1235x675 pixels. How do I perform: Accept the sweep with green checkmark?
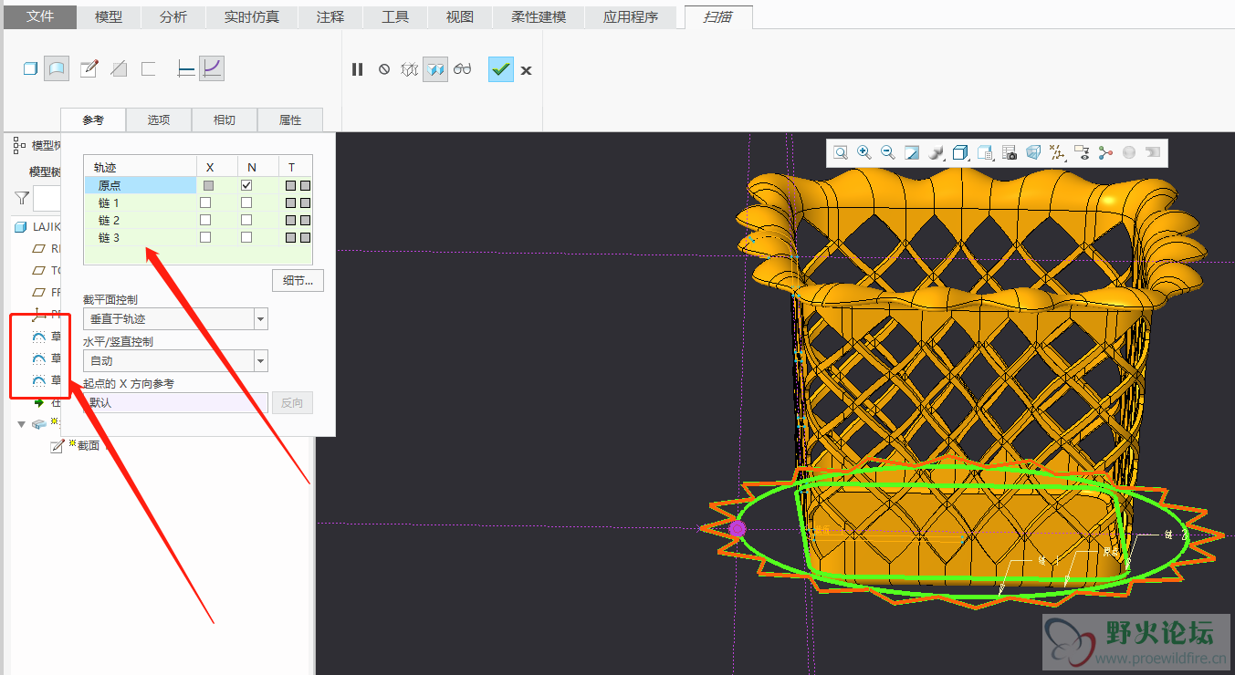501,69
